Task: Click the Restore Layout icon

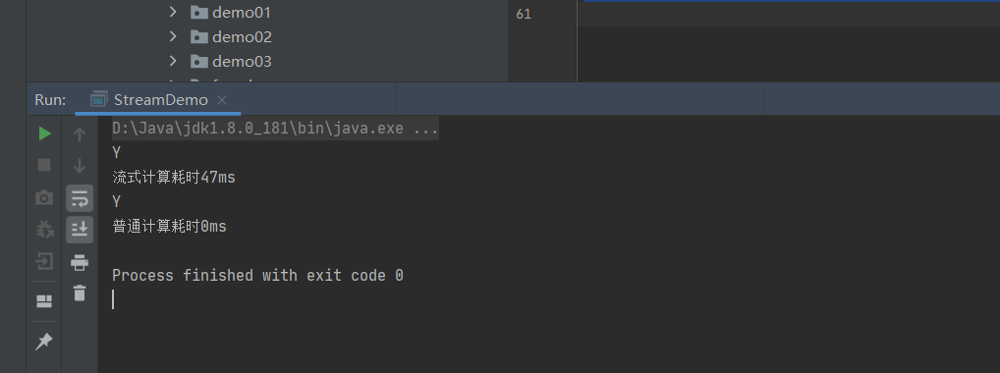Action: coord(44,301)
